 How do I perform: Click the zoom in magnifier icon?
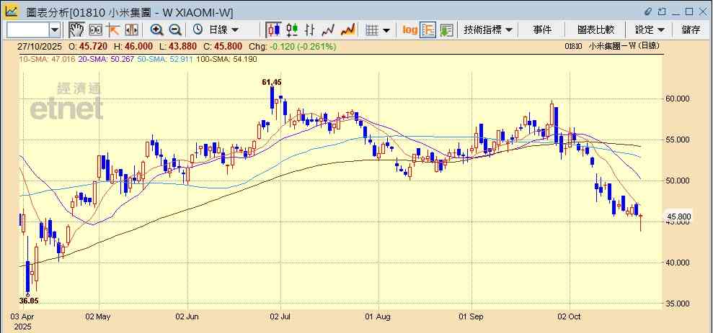(x=156, y=29)
